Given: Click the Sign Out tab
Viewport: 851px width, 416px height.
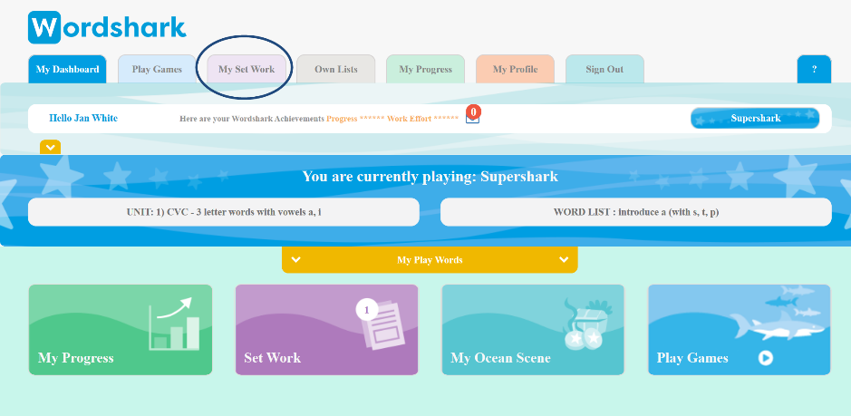Looking at the screenshot, I should click(604, 69).
